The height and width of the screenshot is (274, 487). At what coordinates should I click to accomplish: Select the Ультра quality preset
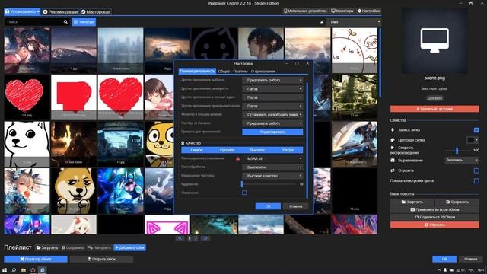[288, 150]
